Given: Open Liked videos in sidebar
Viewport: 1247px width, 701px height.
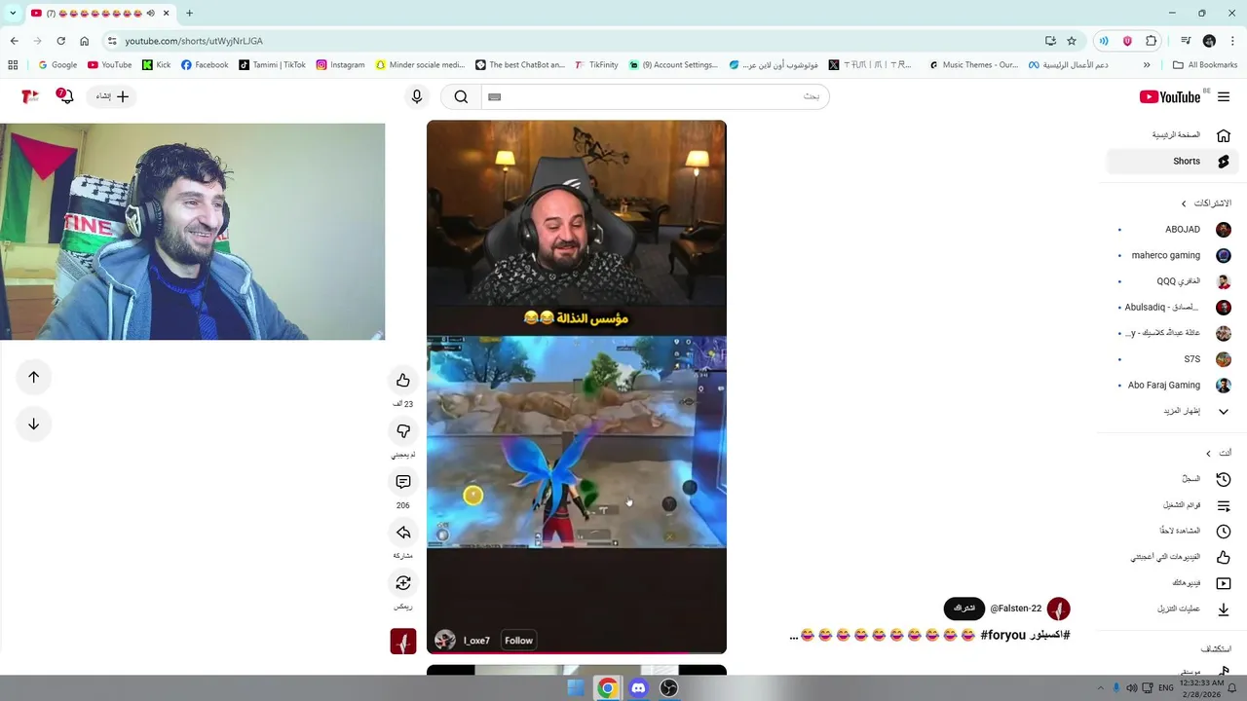Looking at the screenshot, I should [x=1174, y=557].
